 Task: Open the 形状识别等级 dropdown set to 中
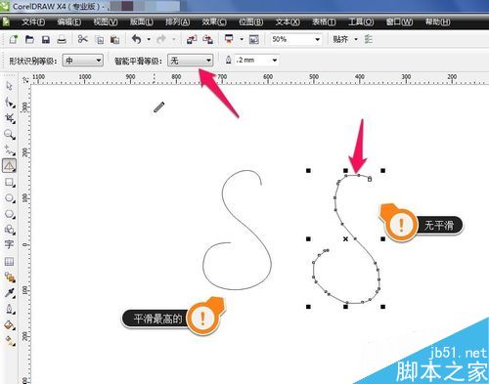pyautogui.click(x=83, y=61)
